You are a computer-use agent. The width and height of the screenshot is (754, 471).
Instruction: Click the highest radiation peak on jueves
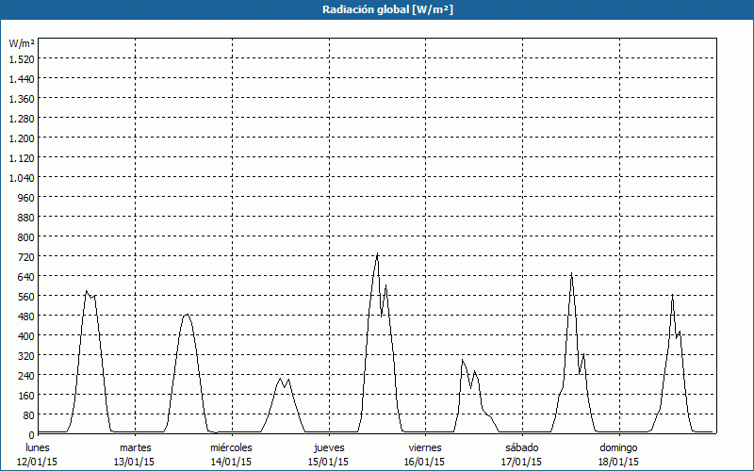click(377, 253)
